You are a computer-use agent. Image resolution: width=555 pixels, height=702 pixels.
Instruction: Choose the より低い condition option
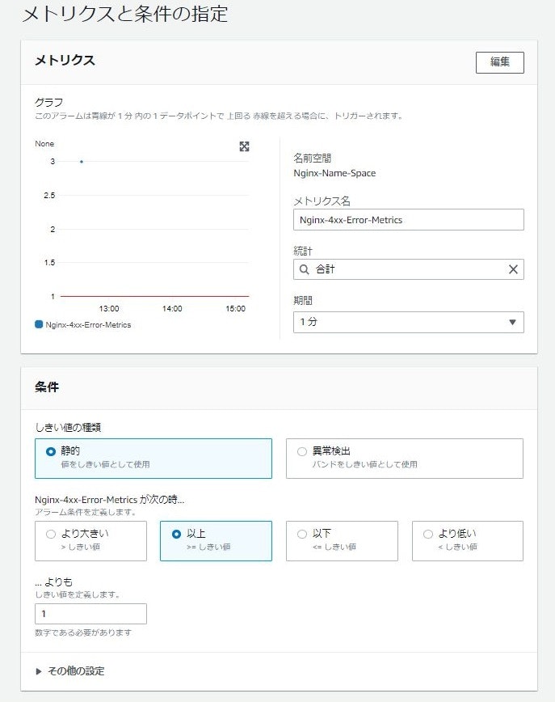[x=467, y=541]
